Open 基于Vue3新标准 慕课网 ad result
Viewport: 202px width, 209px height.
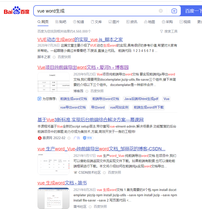click(90, 120)
